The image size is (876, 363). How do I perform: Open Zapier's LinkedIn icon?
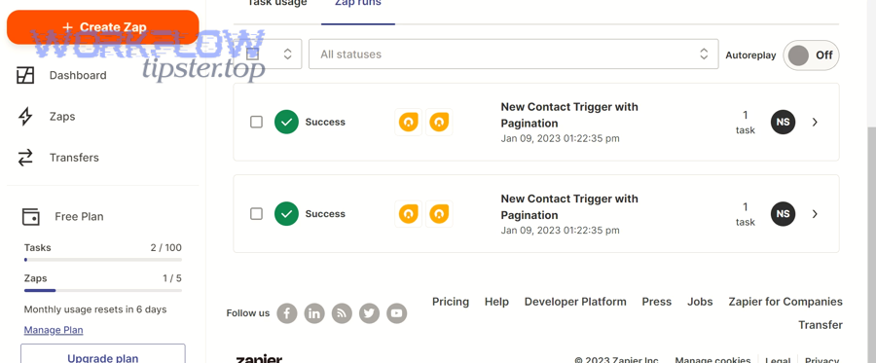click(314, 313)
